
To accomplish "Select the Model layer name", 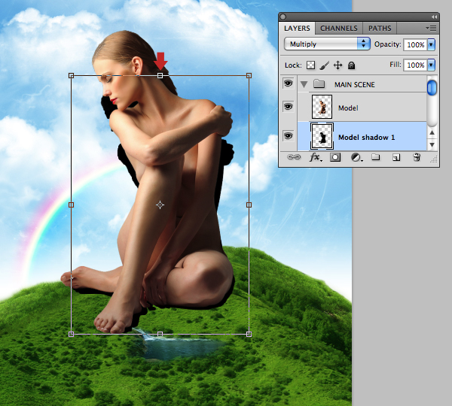I will tap(348, 108).
